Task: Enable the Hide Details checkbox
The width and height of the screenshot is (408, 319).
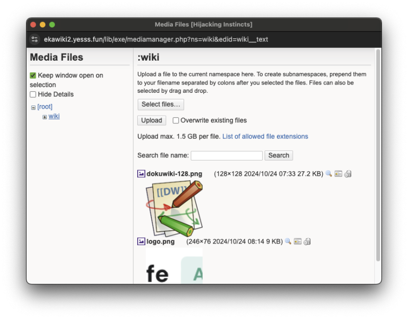Action: point(33,94)
